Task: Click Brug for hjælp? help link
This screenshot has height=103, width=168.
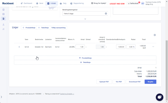Action: [99, 3]
